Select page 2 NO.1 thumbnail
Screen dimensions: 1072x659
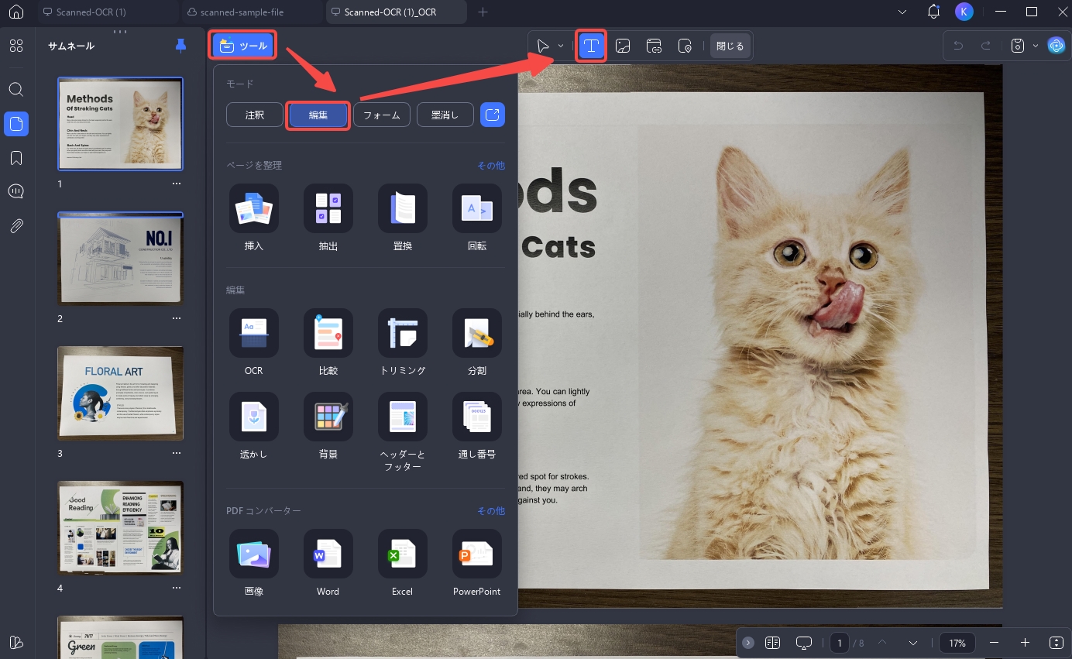point(121,259)
